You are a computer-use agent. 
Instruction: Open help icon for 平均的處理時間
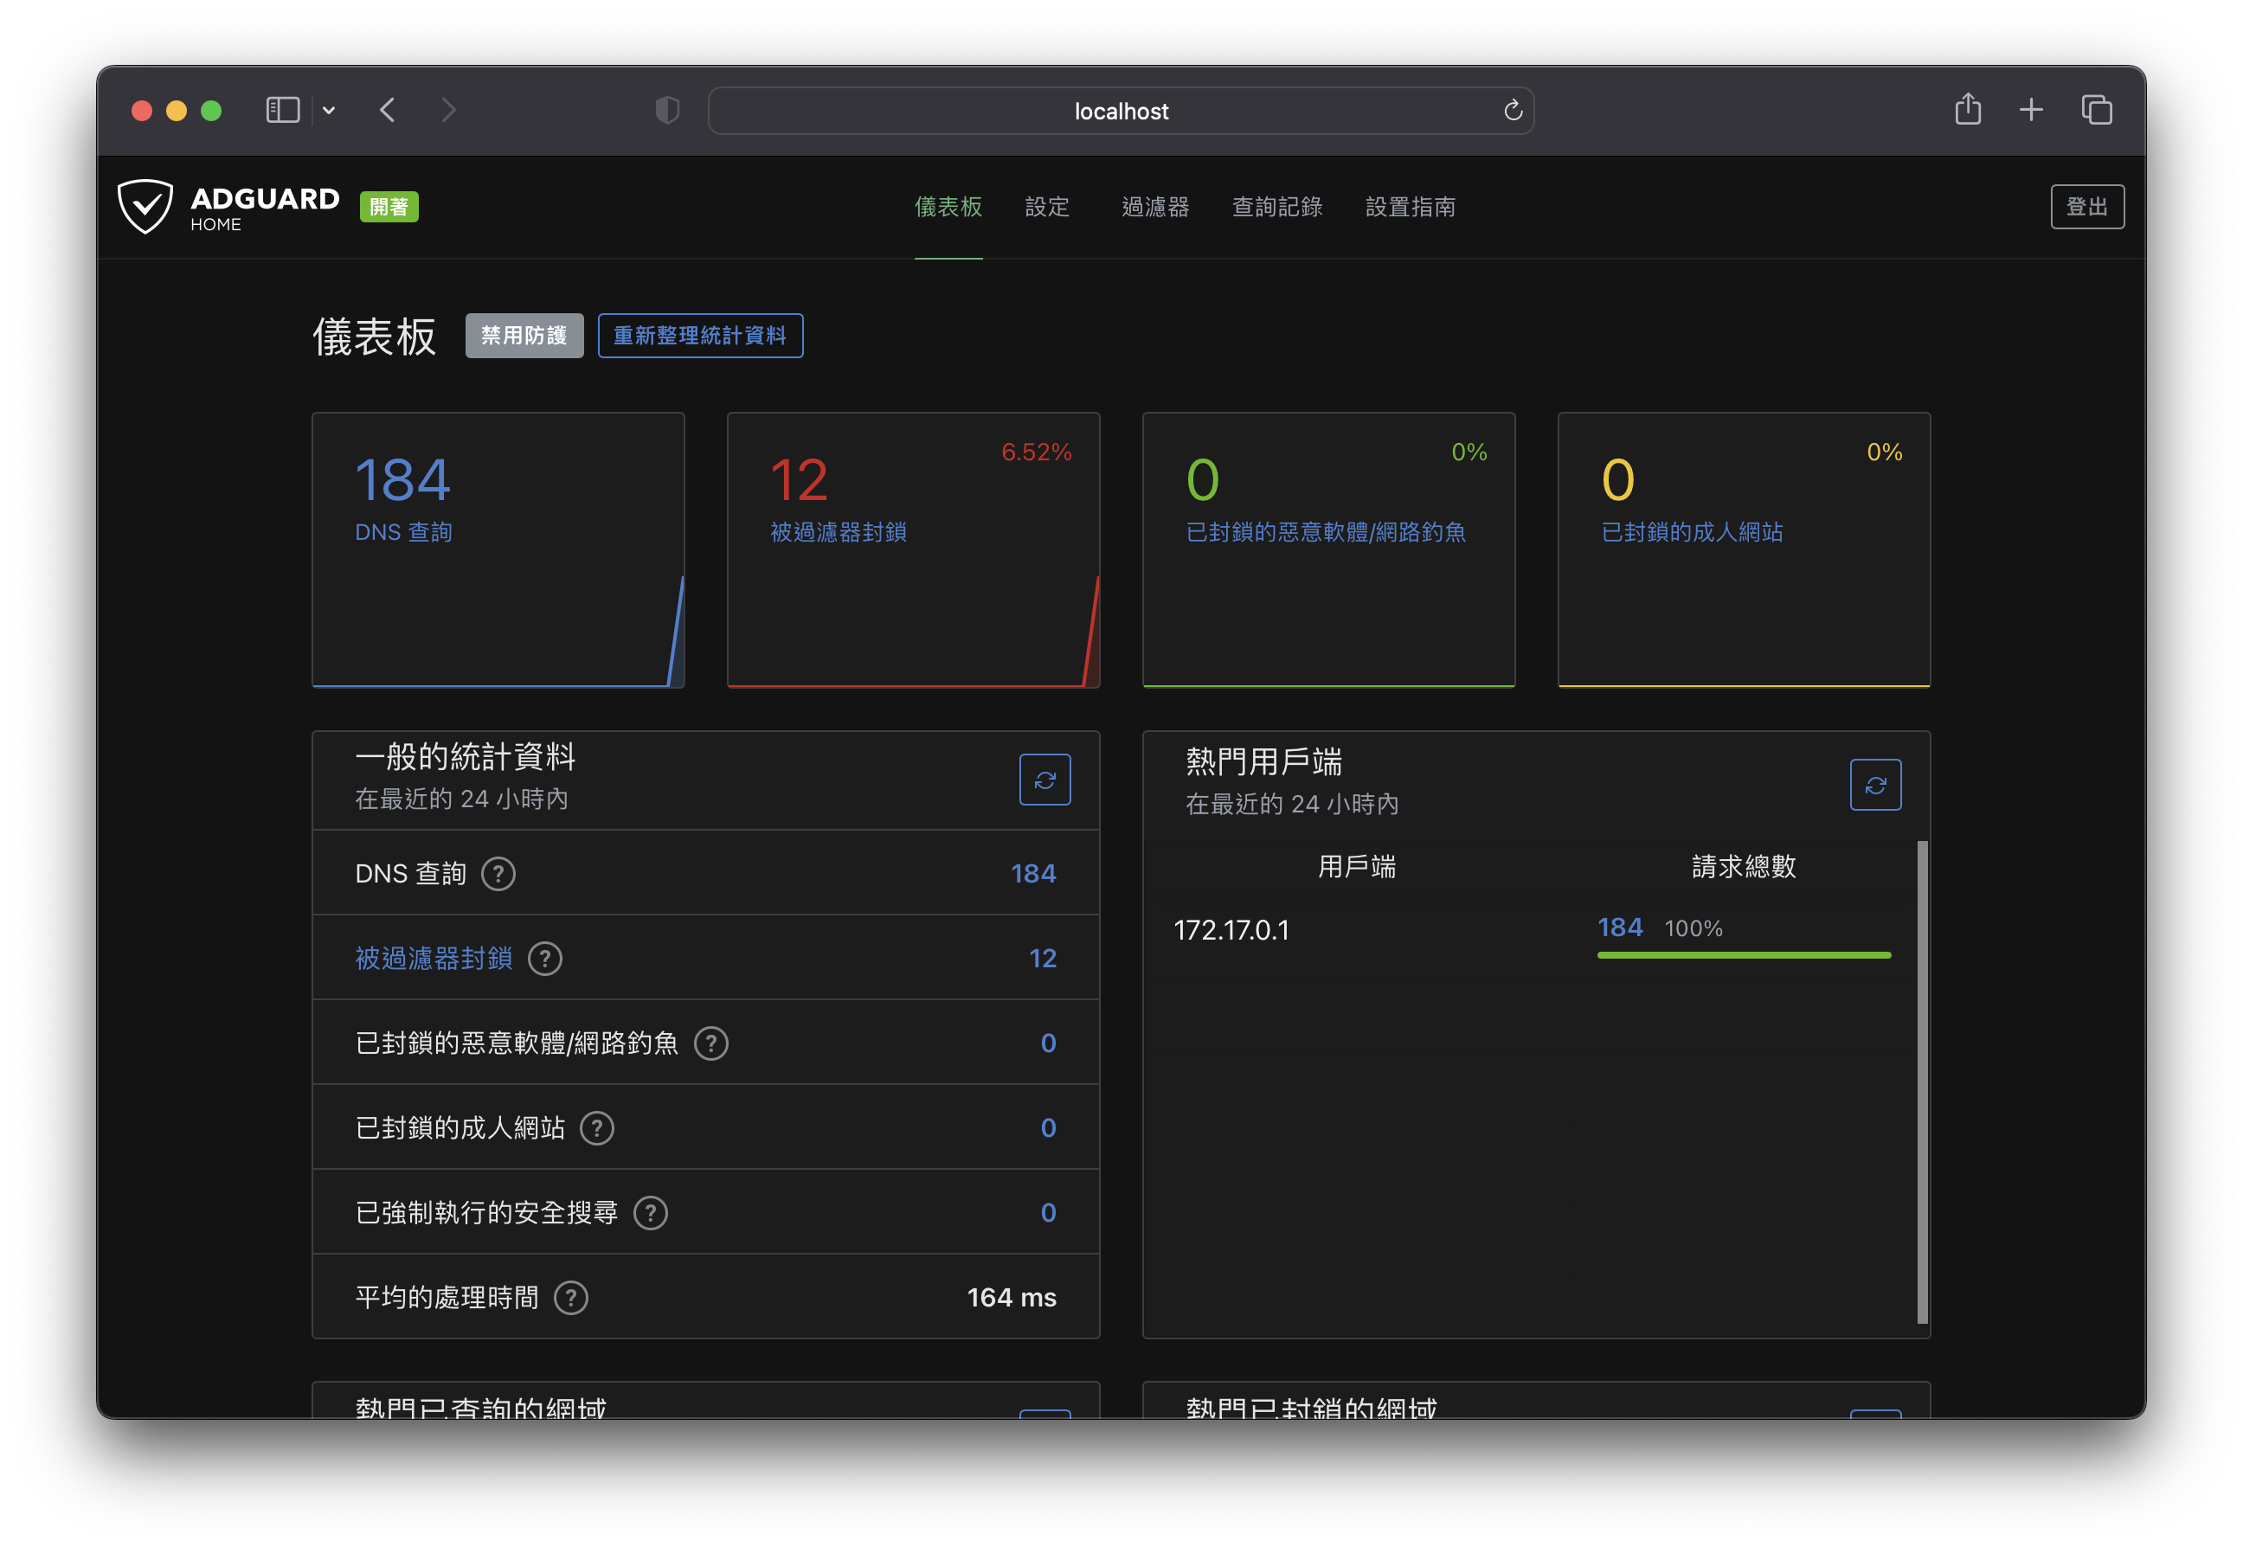click(571, 1298)
